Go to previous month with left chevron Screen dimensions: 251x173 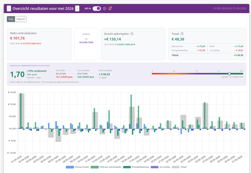[9, 8]
